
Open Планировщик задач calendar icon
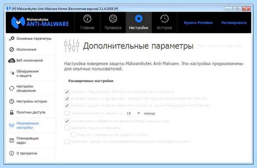point(12,141)
